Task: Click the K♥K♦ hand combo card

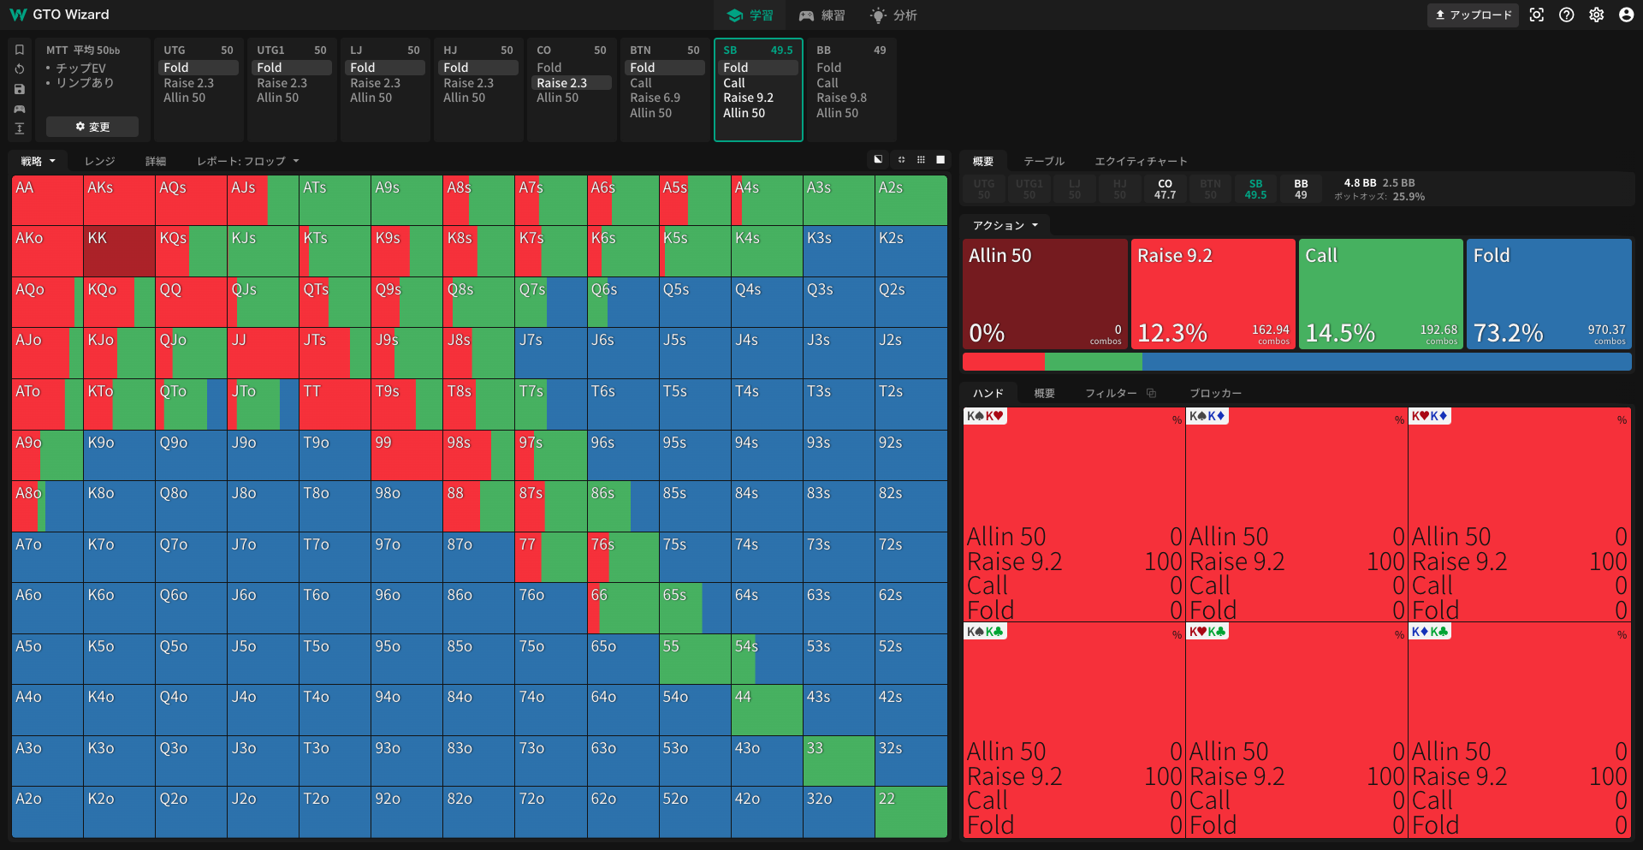Action: click(x=1519, y=514)
